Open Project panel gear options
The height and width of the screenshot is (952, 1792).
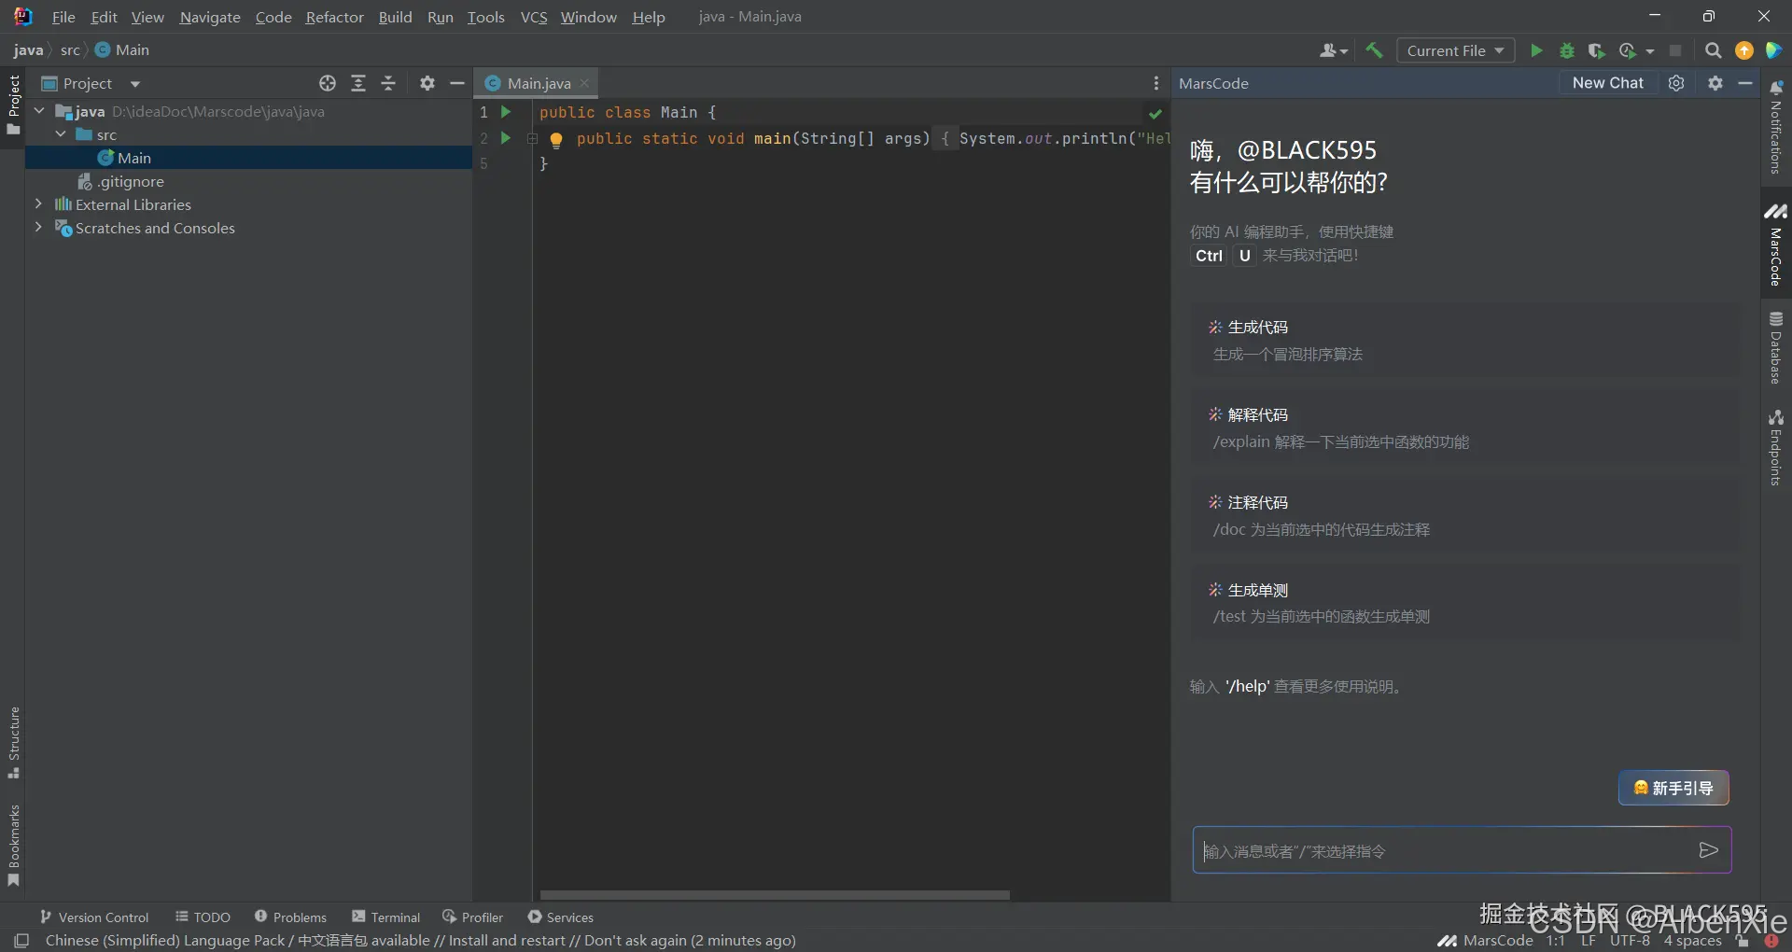click(x=427, y=83)
